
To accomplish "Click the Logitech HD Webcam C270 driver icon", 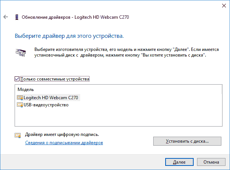I will 19,97.
